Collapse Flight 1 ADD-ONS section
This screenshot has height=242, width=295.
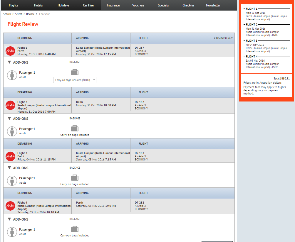coord(9,62)
